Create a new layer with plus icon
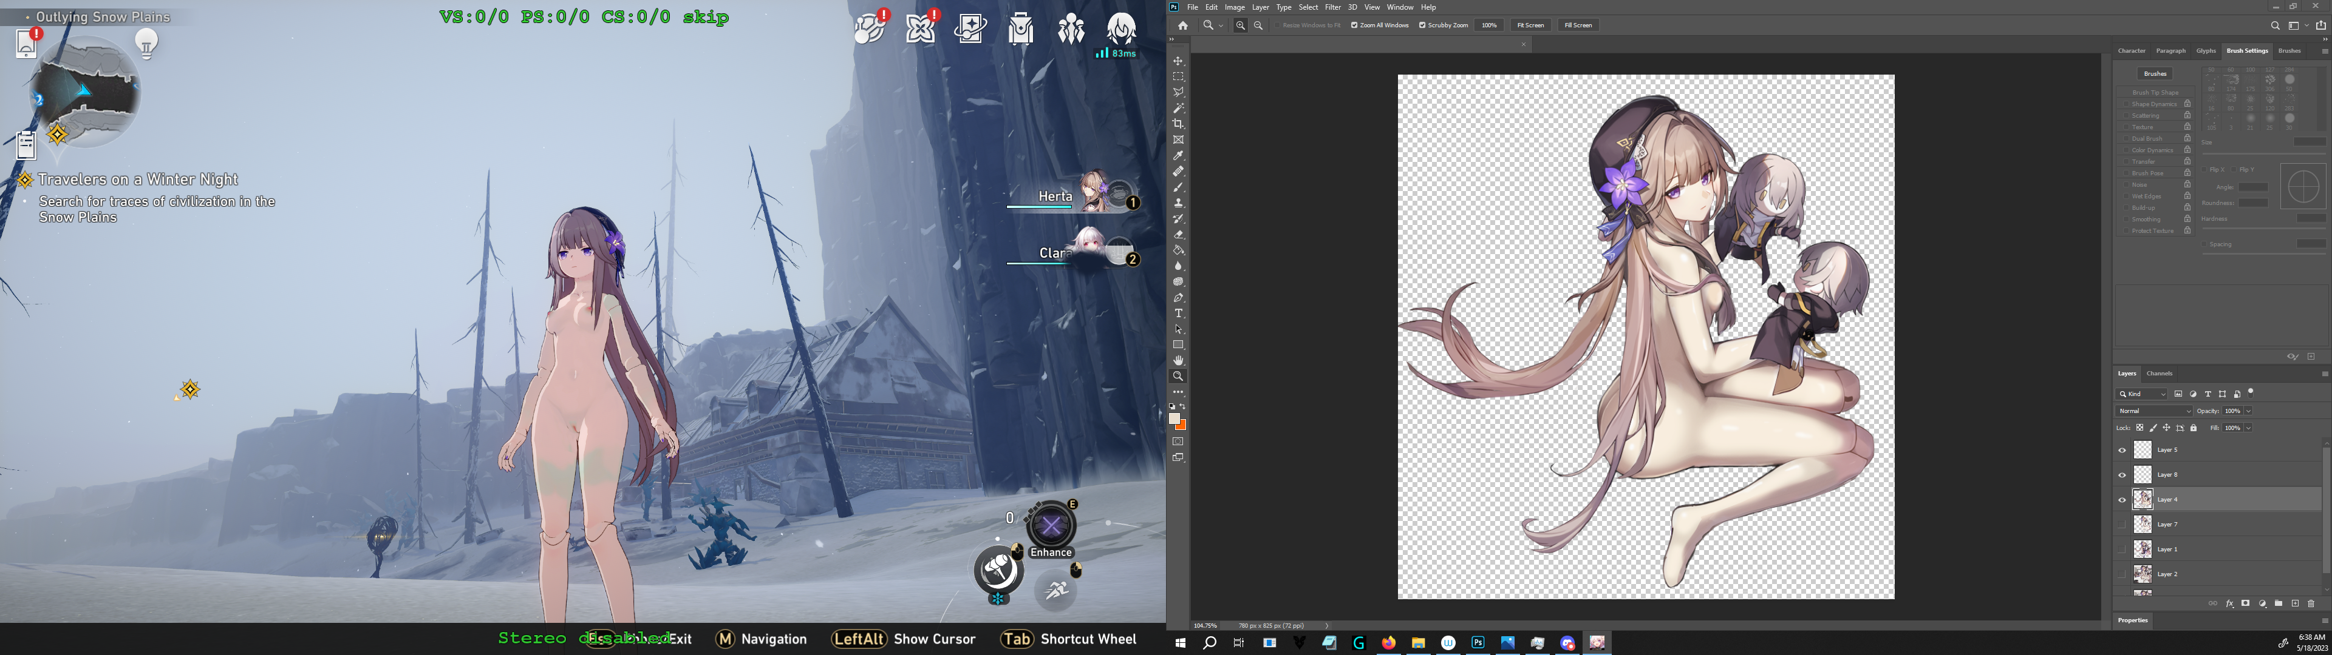Screen dimensions: 2332x655 (2295, 603)
